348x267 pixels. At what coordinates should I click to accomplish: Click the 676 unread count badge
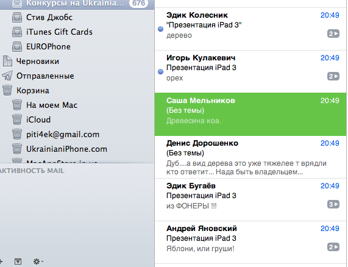139,3
